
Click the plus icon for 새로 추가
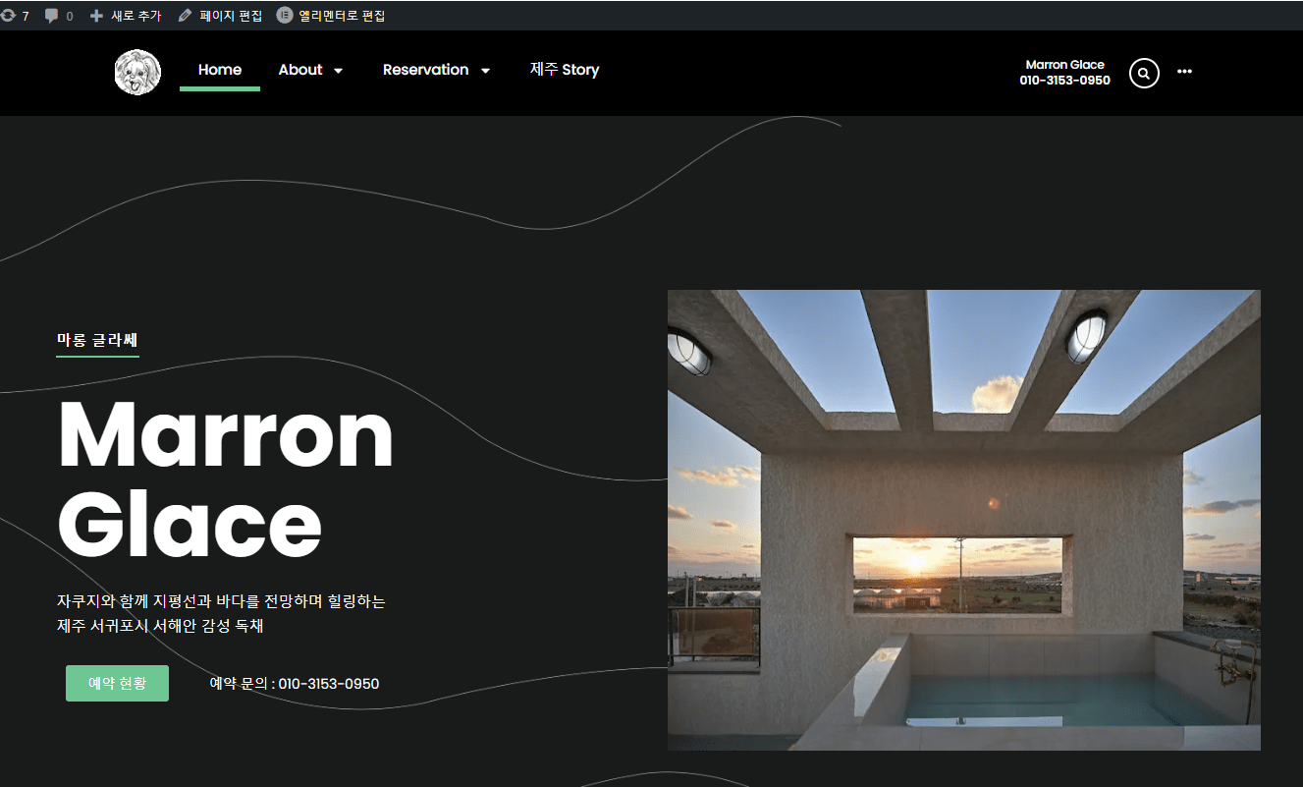click(x=96, y=16)
